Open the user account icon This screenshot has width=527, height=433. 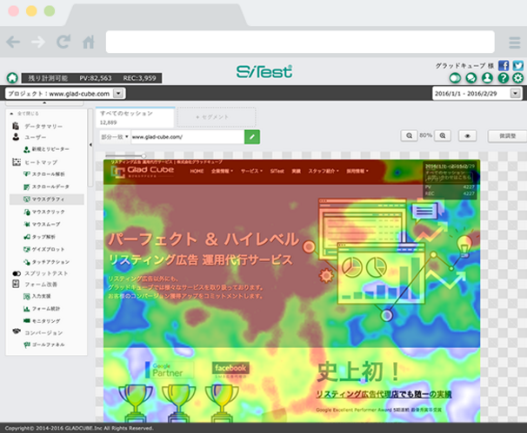tap(487, 78)
